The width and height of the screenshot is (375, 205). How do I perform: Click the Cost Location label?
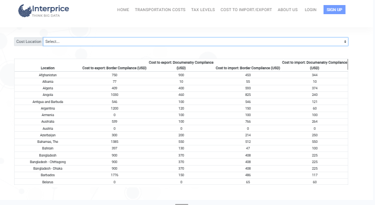point(29,41)
